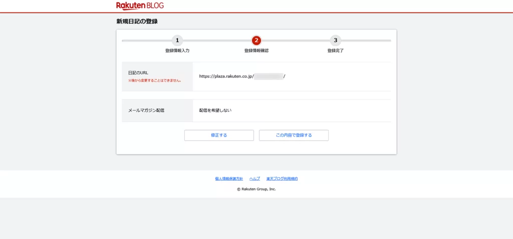
Task: Click the 日記のURL field label
Action: (x=138, y=72)
